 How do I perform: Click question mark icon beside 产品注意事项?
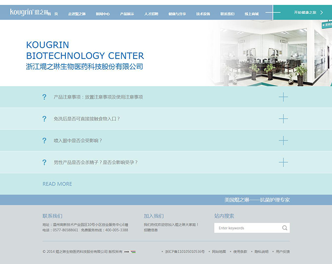pos(44,97)
